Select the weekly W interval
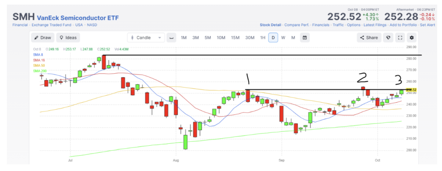 [x=283, y=37]
